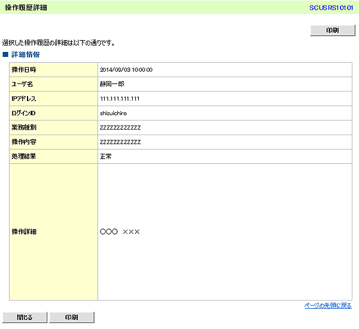Click the SCUSRS10101 screen ID text
This screenshot has height=329, width=359.
coord(331,8)
